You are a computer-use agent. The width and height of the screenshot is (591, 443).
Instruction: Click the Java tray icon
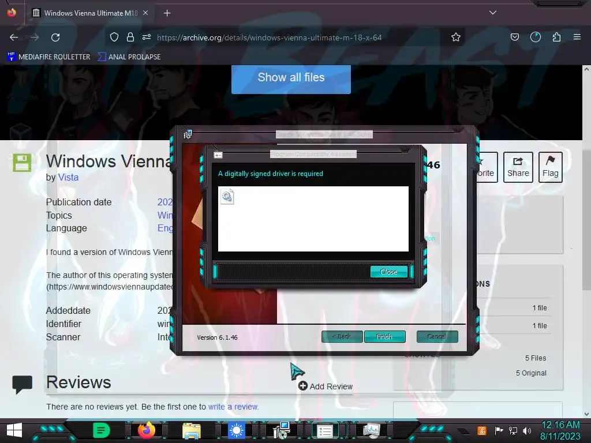click(x=482, y=430)
